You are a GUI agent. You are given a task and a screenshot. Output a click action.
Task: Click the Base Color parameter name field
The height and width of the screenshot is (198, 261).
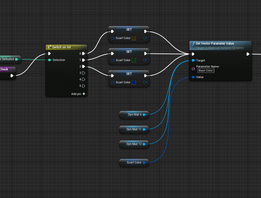tap(206, 71)
